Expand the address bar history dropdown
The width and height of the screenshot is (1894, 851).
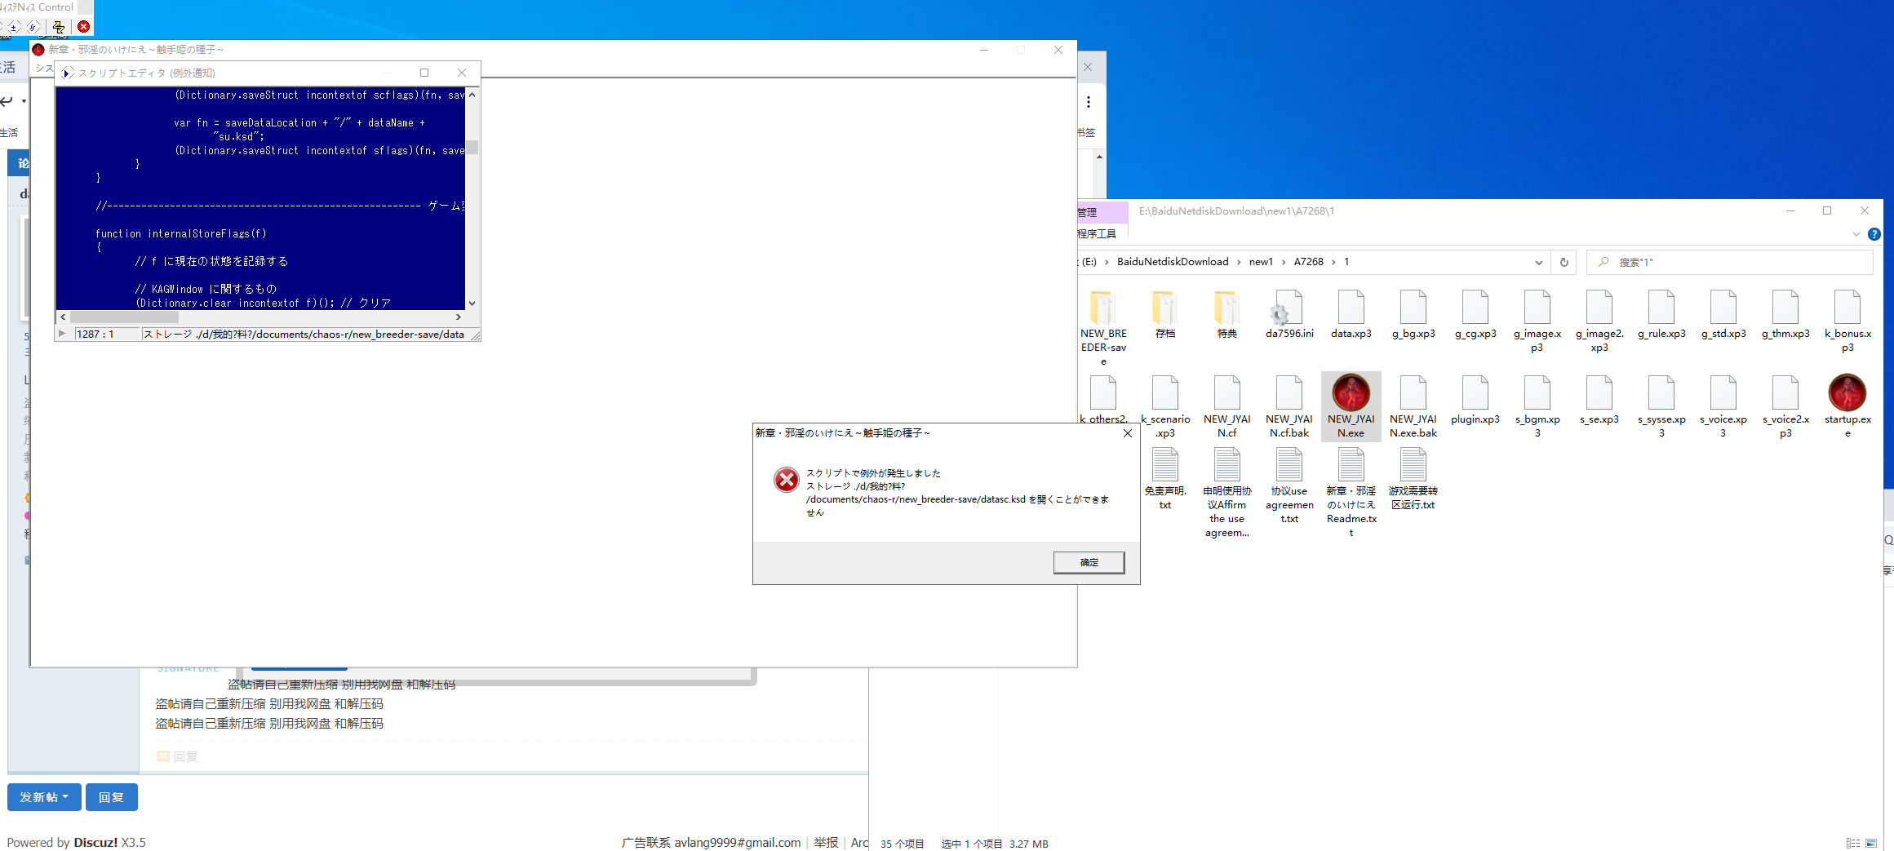click(1538, 262)
